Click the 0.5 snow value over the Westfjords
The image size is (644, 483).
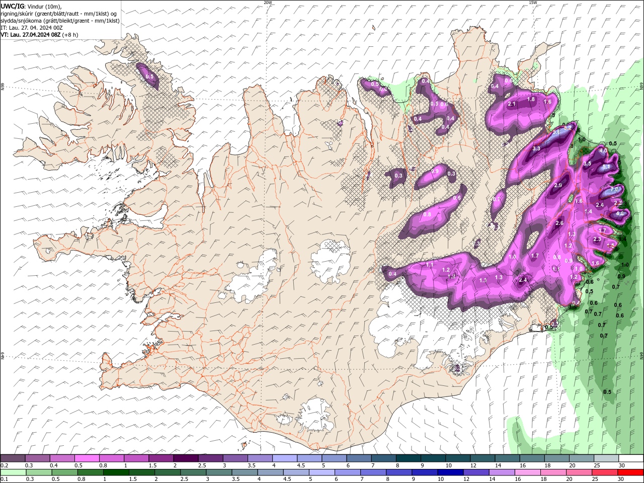tap(149, 76)
